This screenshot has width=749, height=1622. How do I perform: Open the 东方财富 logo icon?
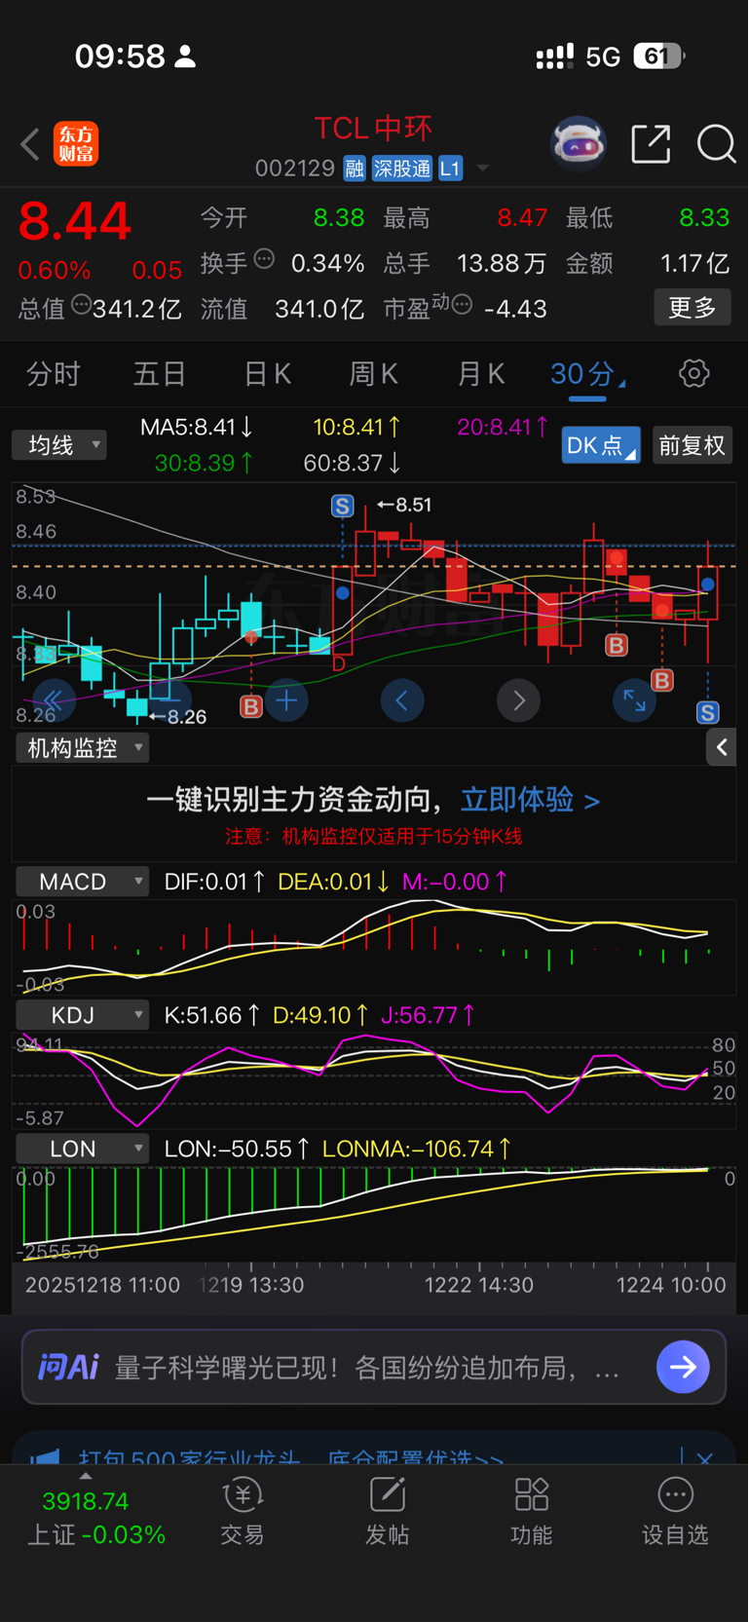pyautogui.click(x=76, y=144)
